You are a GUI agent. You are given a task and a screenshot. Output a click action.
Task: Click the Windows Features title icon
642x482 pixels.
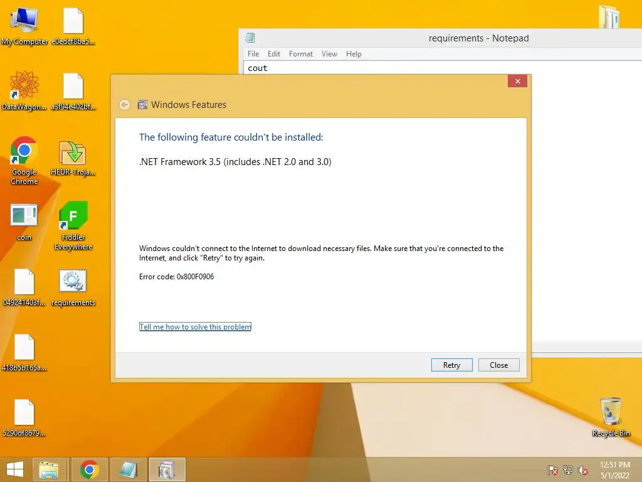[142, 105]
